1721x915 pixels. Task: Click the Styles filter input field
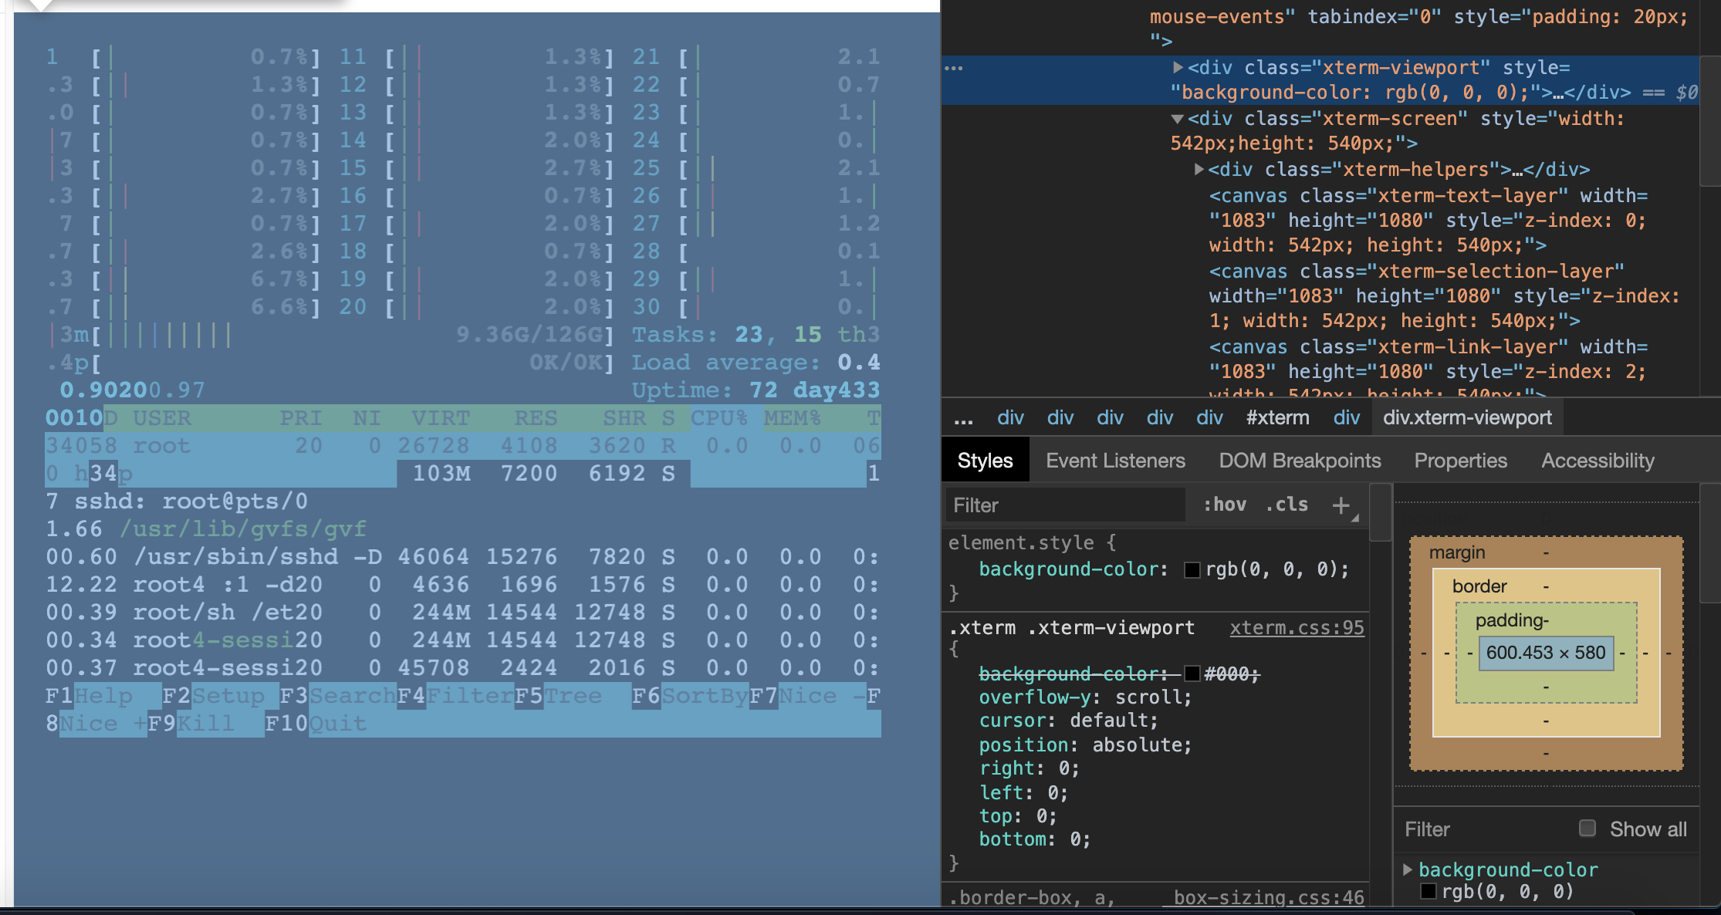coord(1065,505)
